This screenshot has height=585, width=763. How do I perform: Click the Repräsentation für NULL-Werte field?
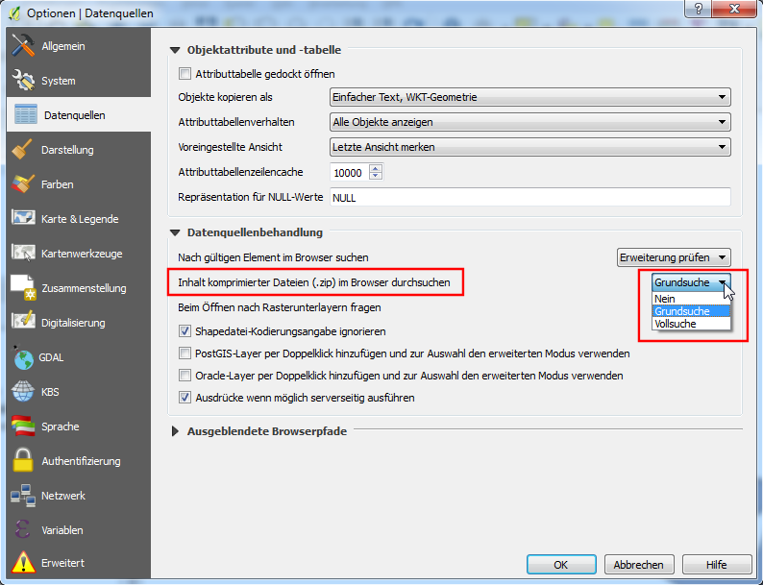tap(529, 198)
